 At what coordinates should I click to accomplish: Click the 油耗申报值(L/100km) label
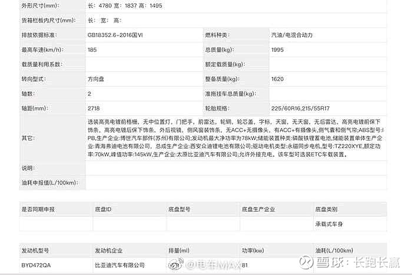tap(50, 183)
